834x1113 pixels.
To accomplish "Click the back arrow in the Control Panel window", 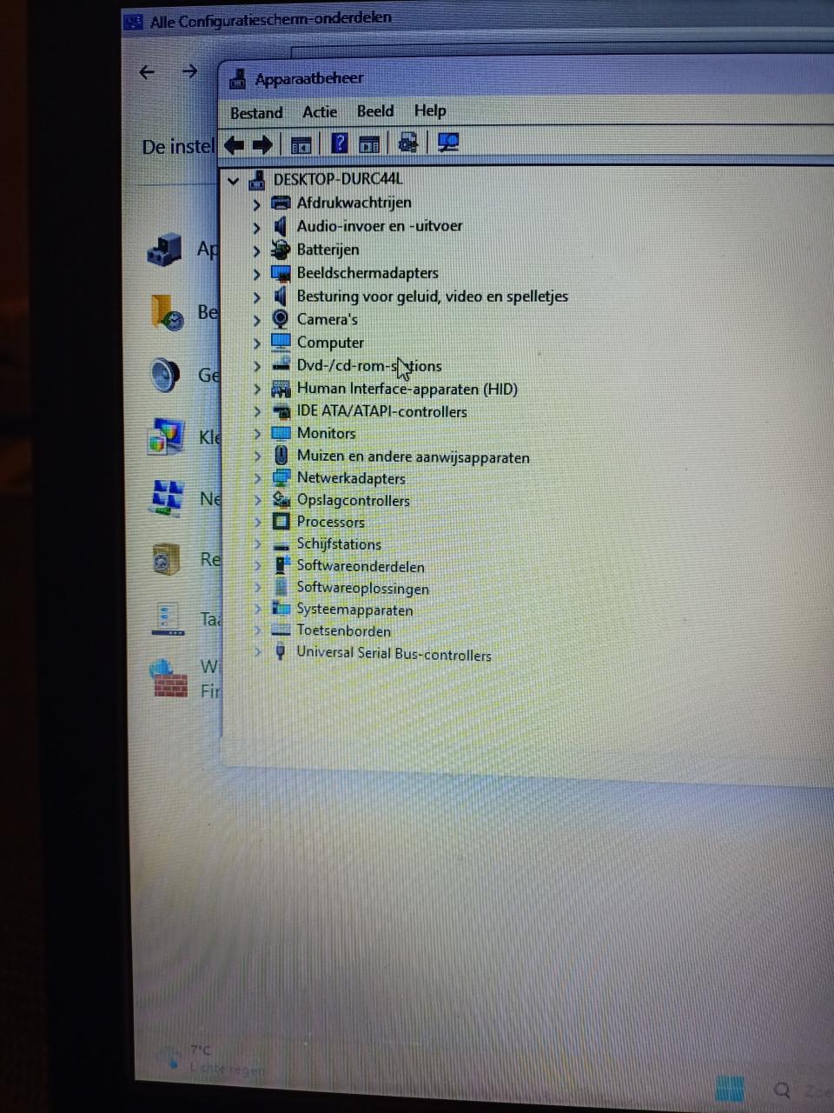I will [x=146, y=72].
